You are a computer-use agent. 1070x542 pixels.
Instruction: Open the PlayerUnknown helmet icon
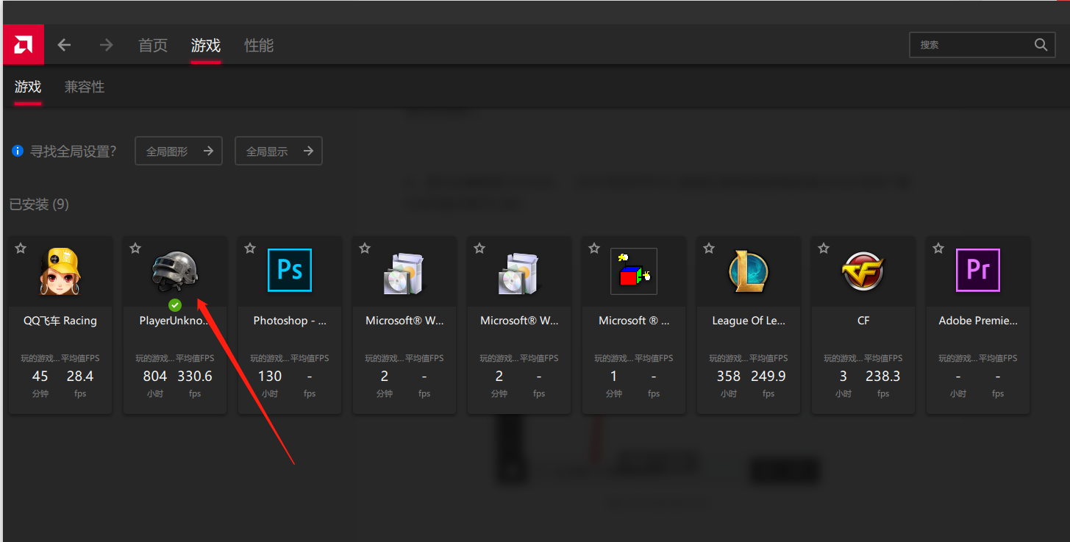[x=175, y=271]
